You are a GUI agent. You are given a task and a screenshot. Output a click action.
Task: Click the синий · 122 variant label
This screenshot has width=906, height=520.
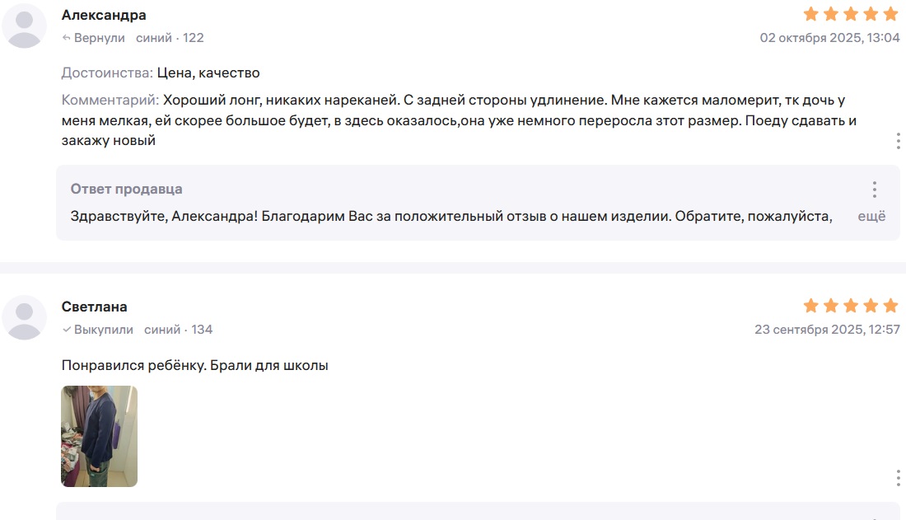[x=170, y=38]
